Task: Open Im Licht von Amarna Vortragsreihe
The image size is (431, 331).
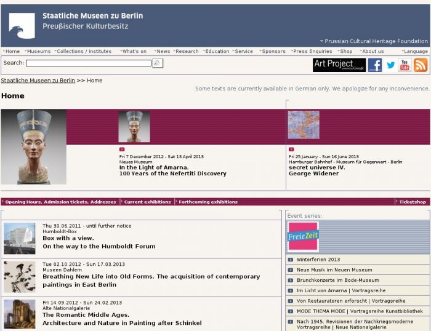Action: click(x=341, y=290)
